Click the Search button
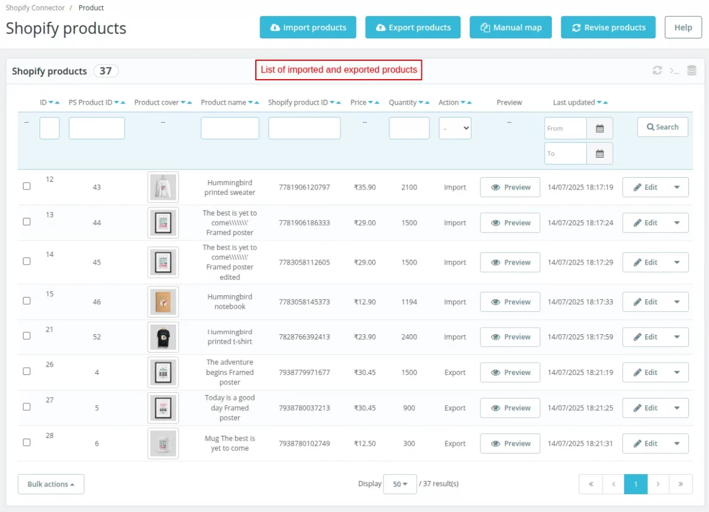 pyautogui.click(x=662, y=127)
